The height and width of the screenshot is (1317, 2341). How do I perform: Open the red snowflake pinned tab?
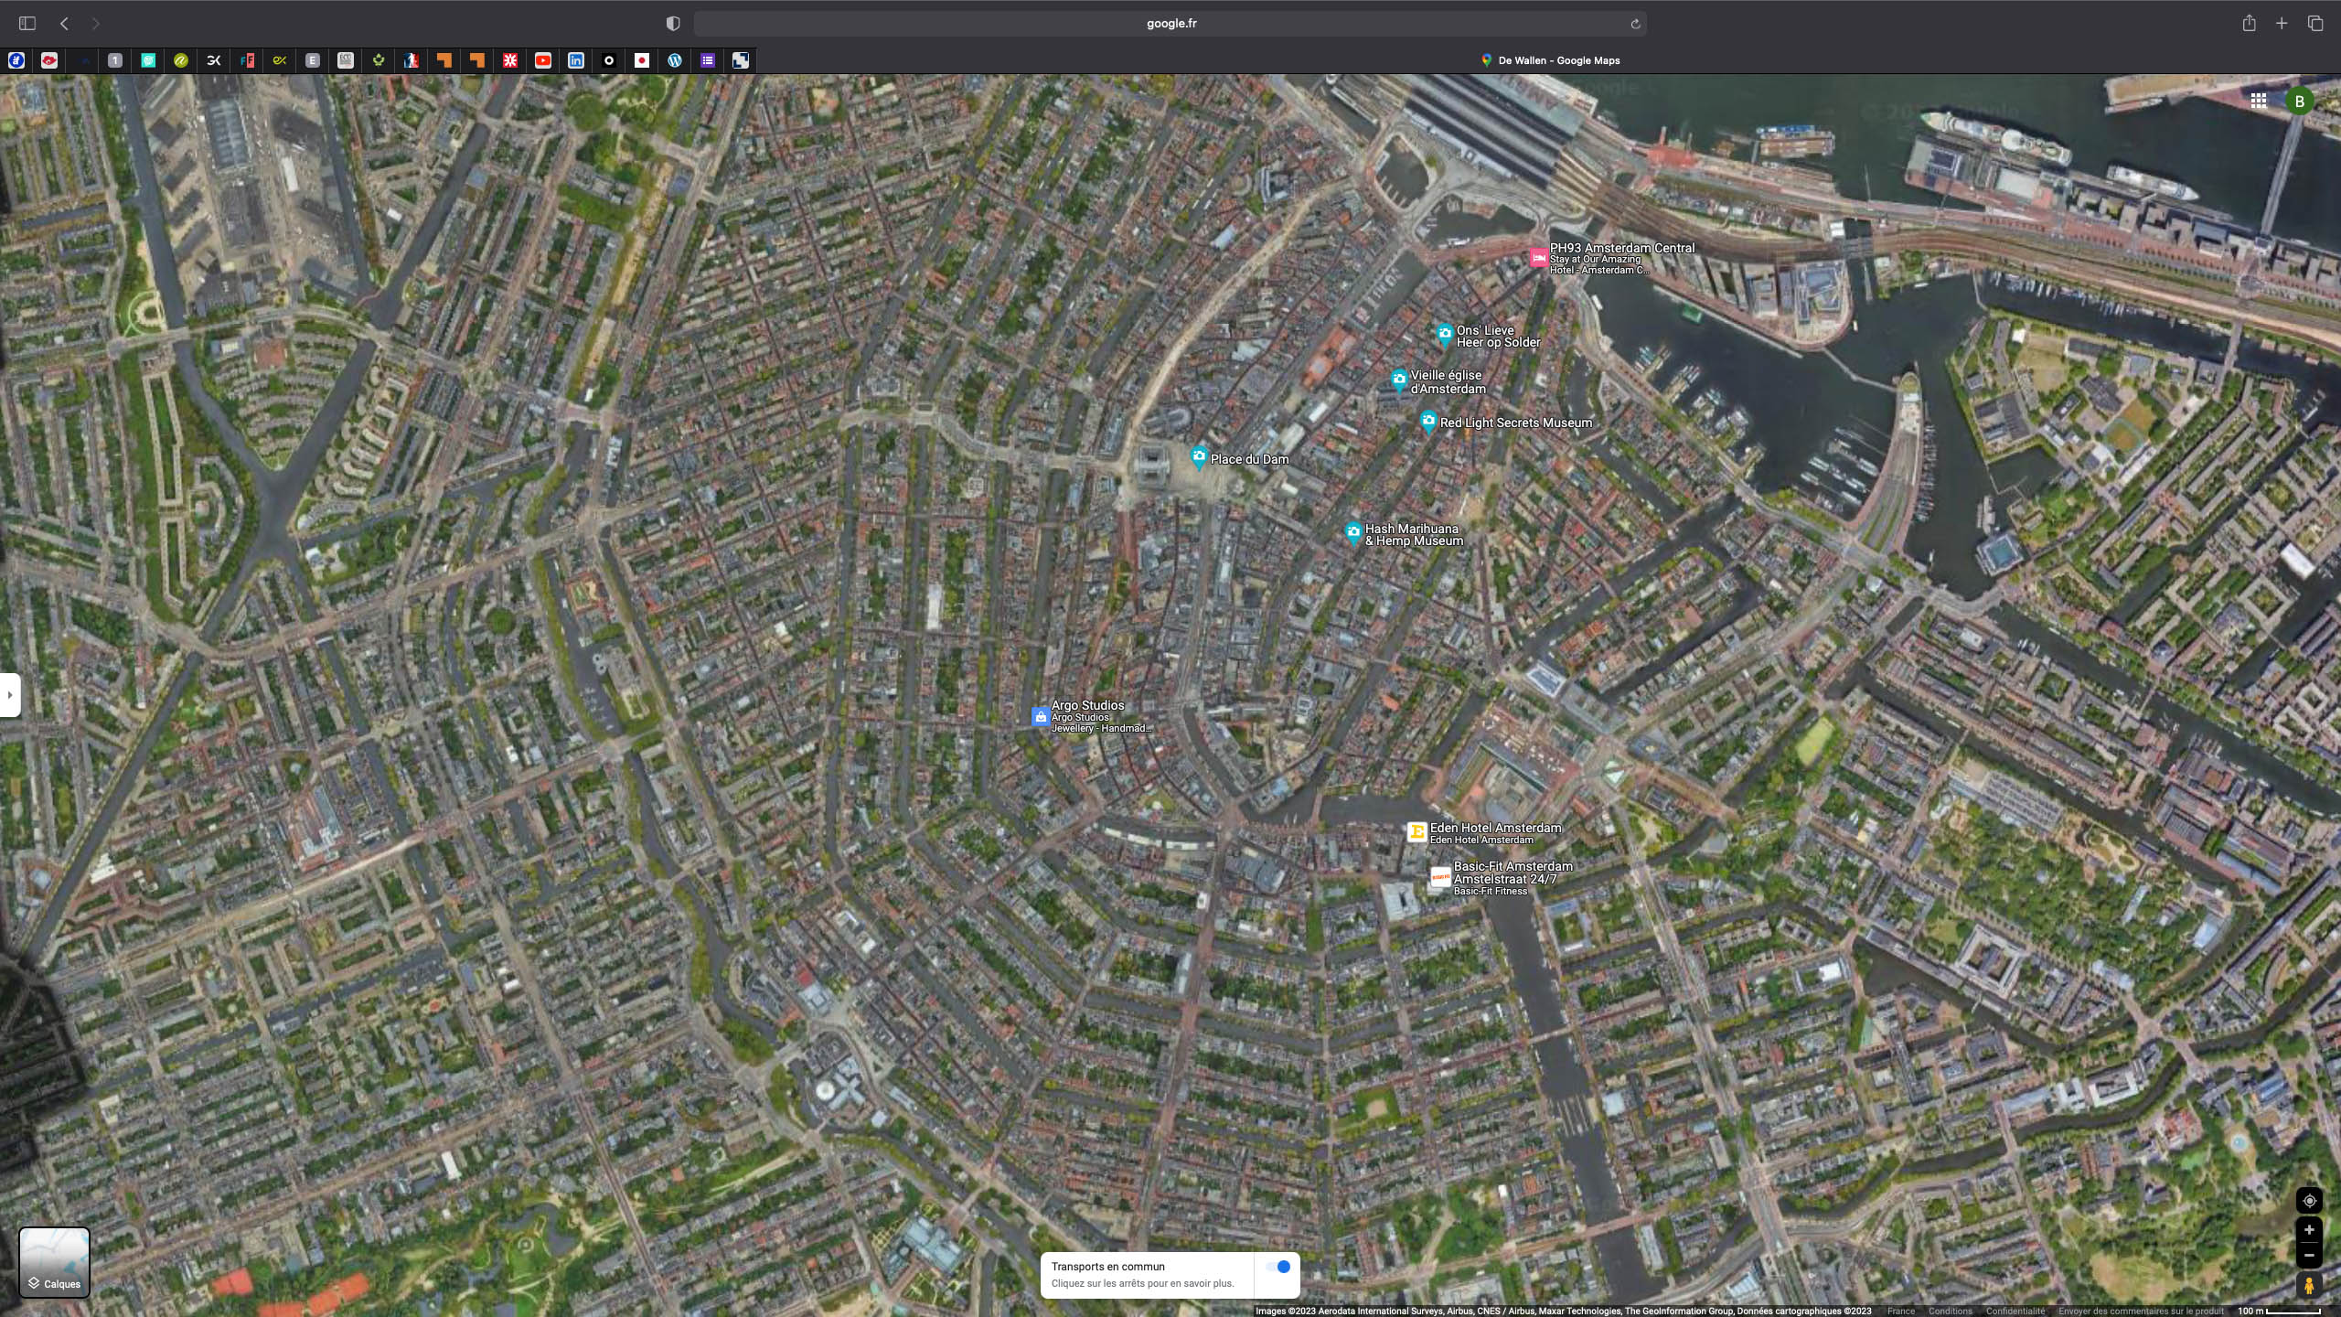510,60
